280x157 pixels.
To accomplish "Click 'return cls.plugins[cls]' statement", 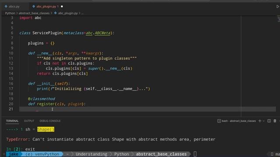I will 62,73.
